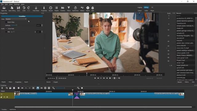Save the project with the Save icon
Screen dimensions: 197x111
pos(18,9)
